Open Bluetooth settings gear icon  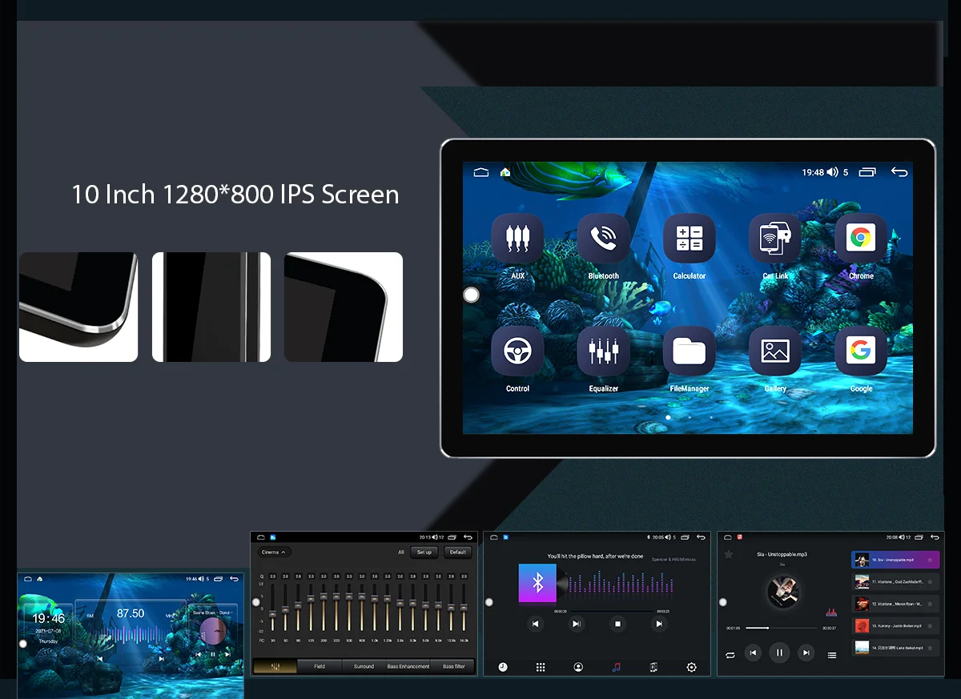pyautogui.click(x=692, y=667)
